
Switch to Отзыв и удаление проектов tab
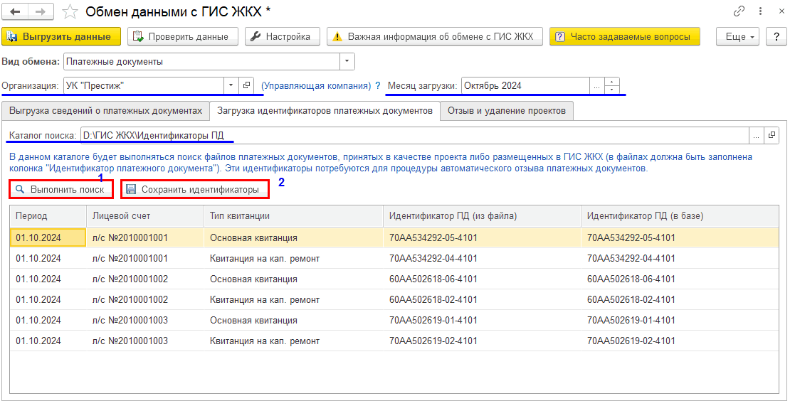(506, 111)
